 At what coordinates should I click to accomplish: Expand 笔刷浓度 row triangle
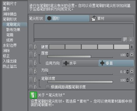pyautogui.click(x=35, y=80)
